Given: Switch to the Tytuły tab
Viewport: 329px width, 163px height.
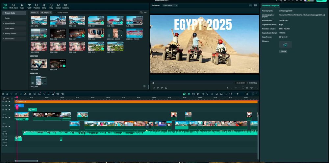Looking at the screenshot, I should tap(29, 6).
